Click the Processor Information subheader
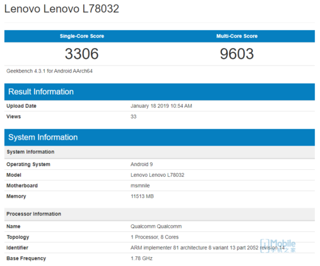Image resolution: width=320 pixels, height=266 pixels. (x=159, y=214)
